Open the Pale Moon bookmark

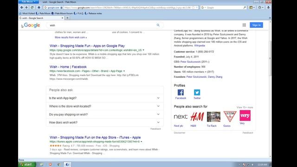point(43,13)
